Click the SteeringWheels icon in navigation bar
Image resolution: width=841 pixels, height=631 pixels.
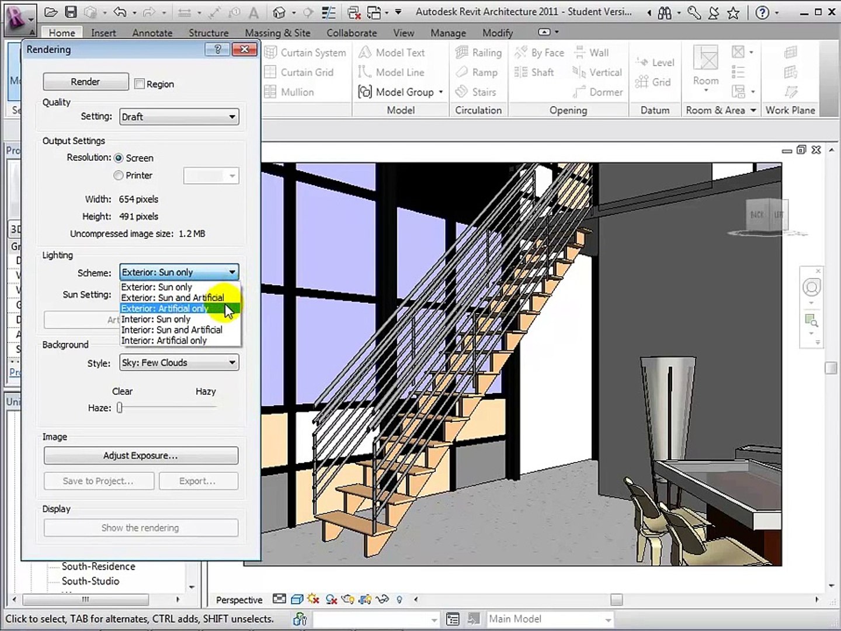point(811,287)
